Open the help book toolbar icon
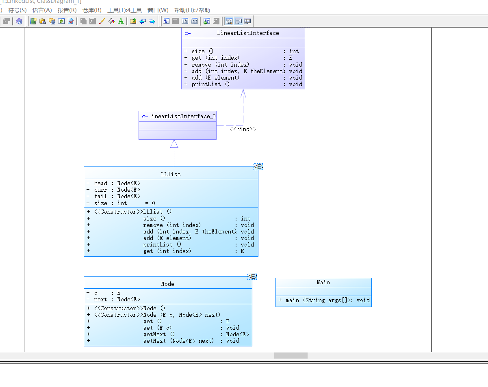The height and width of the screenshot is (387, 488). point(19,21)
